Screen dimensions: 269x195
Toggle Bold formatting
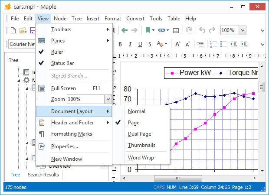tap(120, 44)
